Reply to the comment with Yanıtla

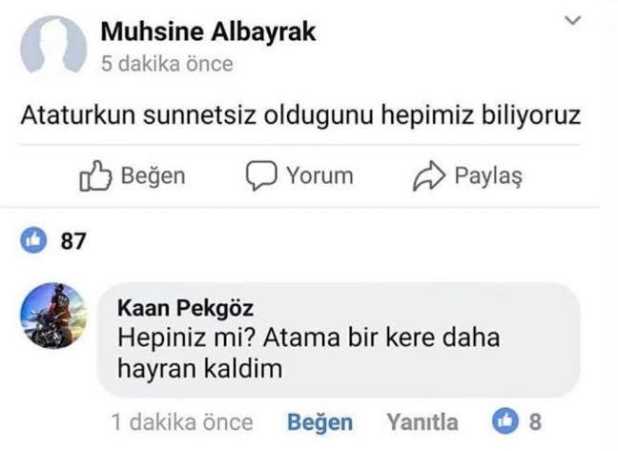click(x=422, y=421)
